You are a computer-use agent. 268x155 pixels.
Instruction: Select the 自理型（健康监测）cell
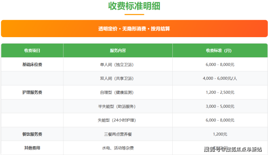118,93
